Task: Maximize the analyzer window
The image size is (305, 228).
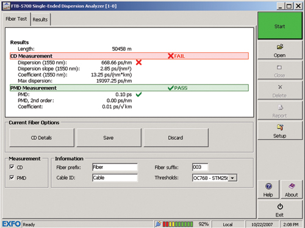Action: 289,6
